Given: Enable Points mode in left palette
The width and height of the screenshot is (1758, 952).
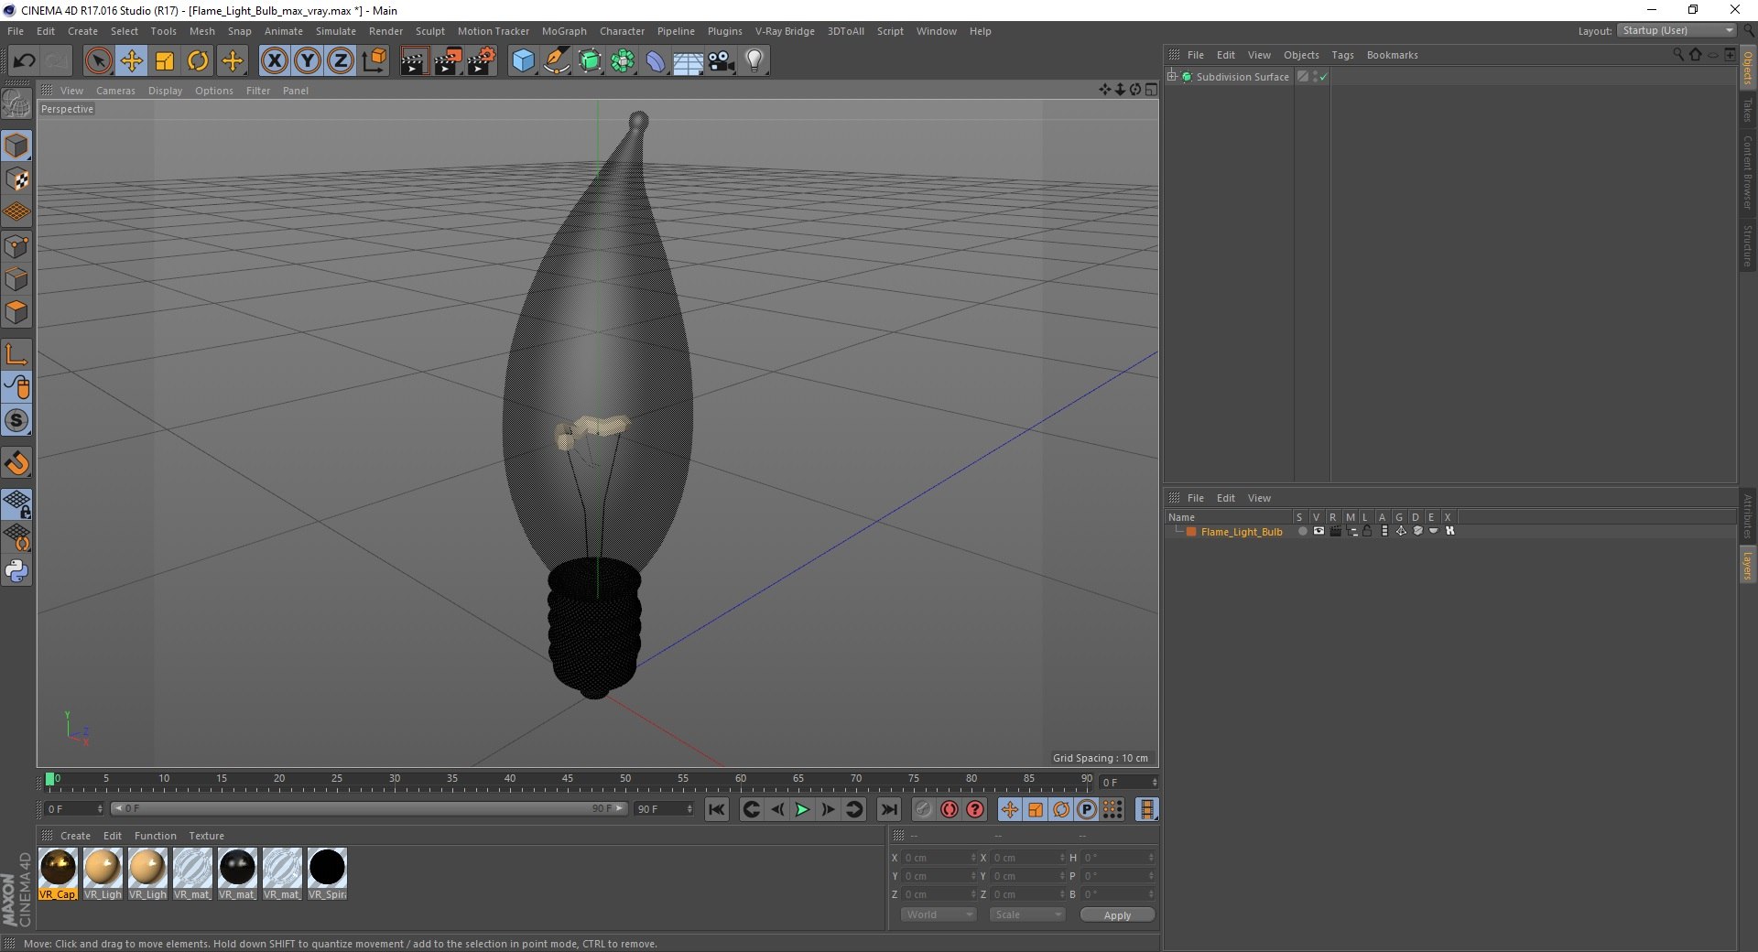Looking at the screenshot, I should point(16,246).
